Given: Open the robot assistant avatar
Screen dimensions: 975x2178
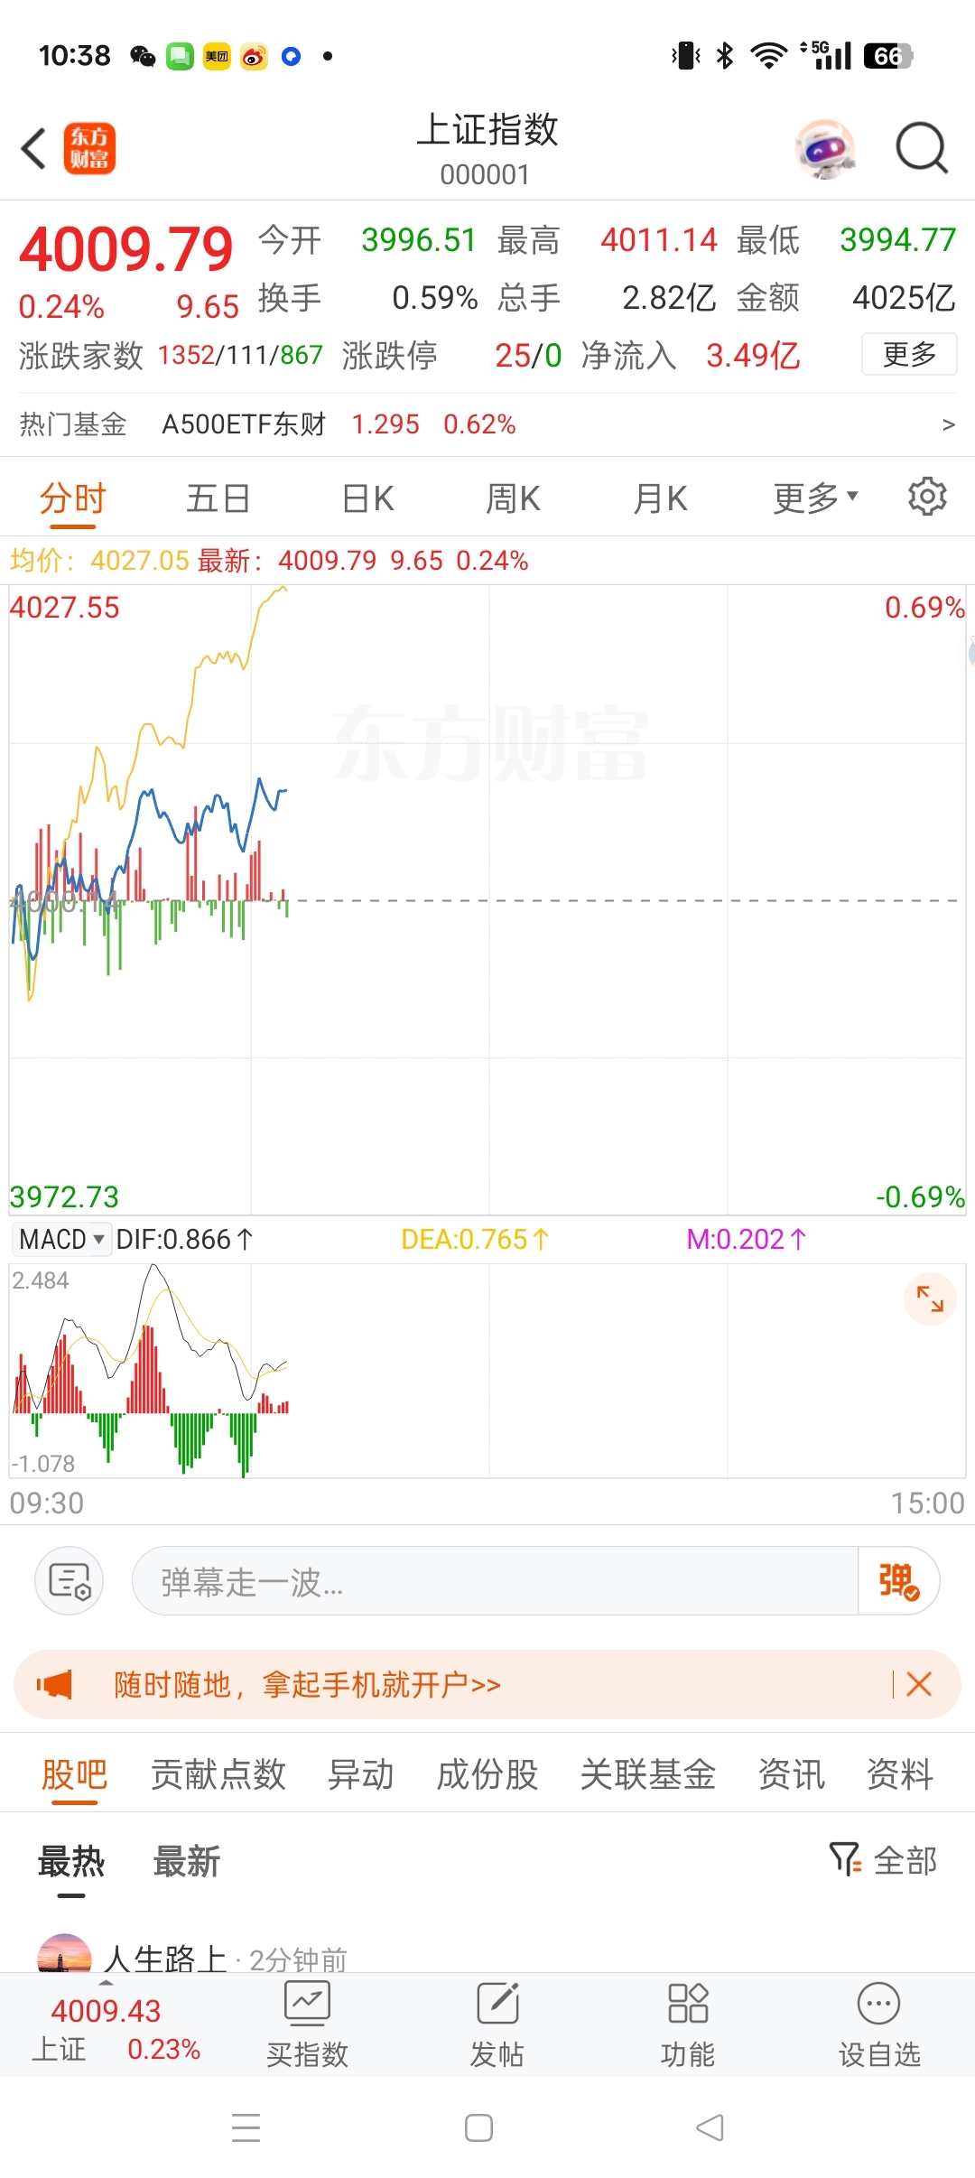Looking at the screenshot, I should pos(825,148).
